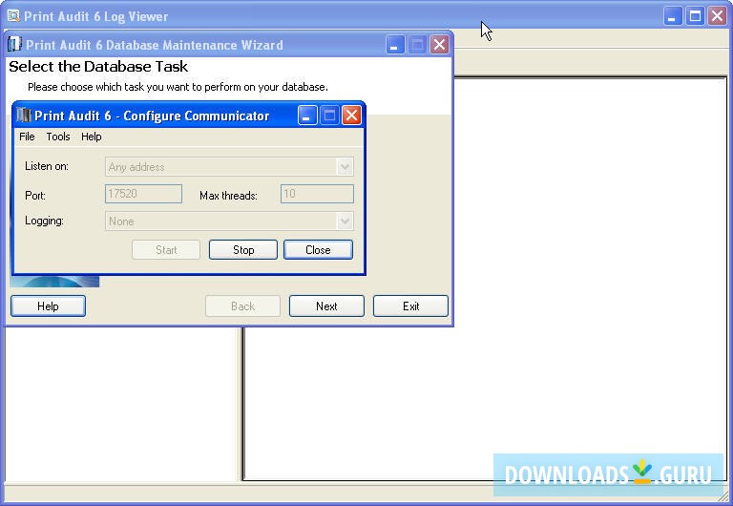Open the File menu in Configure Communicator
This screenshot has width=733, height=506.
(x=27, y=137)
